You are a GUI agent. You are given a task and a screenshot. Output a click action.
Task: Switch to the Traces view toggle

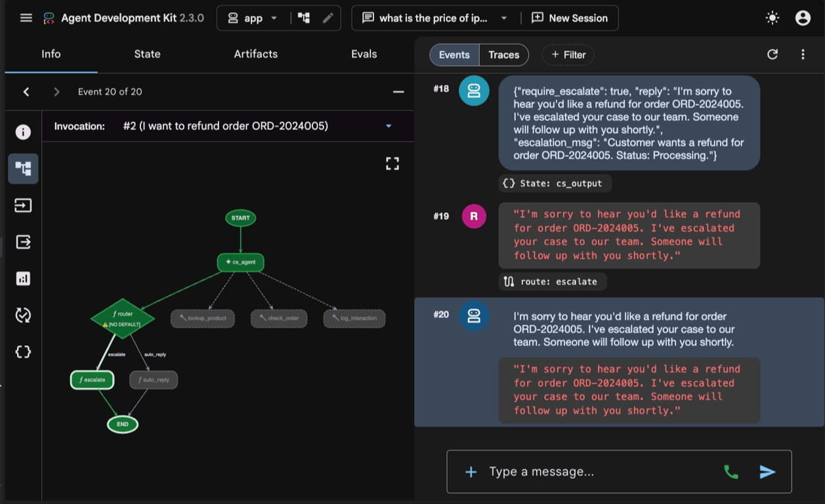pos(504,54)
